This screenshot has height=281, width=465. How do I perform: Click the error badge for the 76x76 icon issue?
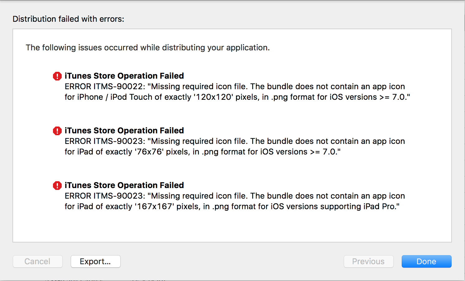pyautogui.click(x=57, y=131)
